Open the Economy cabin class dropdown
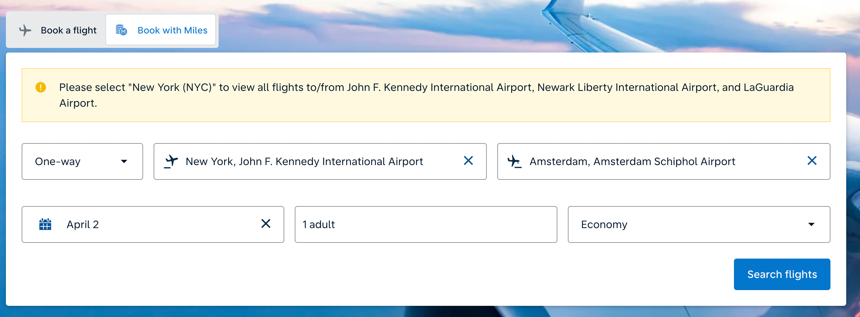 (699, 224)
